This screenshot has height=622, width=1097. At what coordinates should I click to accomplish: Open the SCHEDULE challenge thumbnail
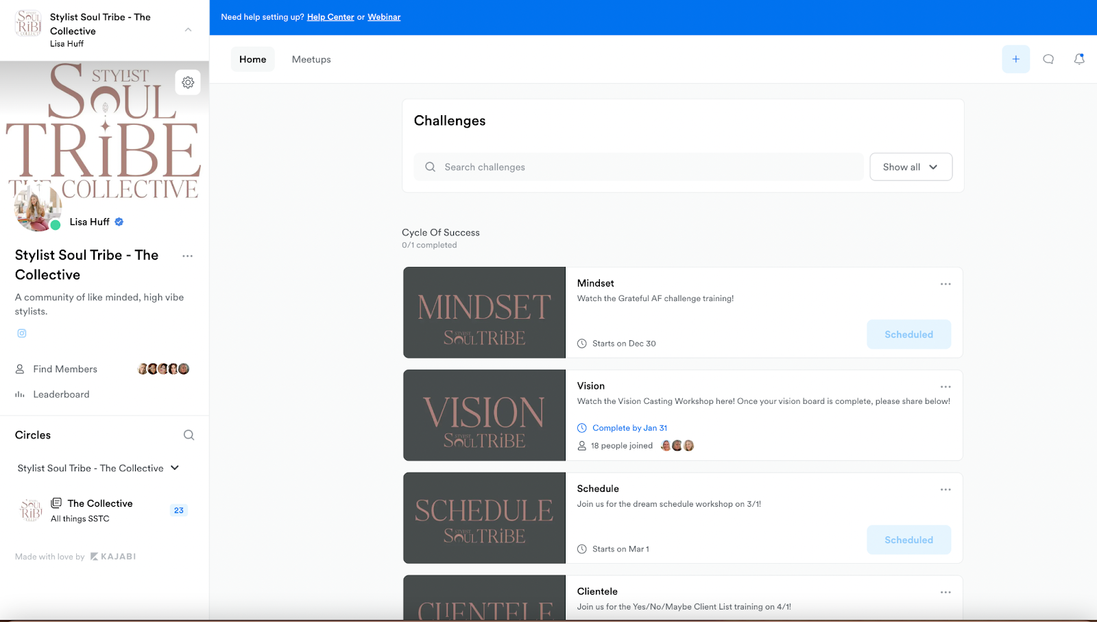click(484, 518)
